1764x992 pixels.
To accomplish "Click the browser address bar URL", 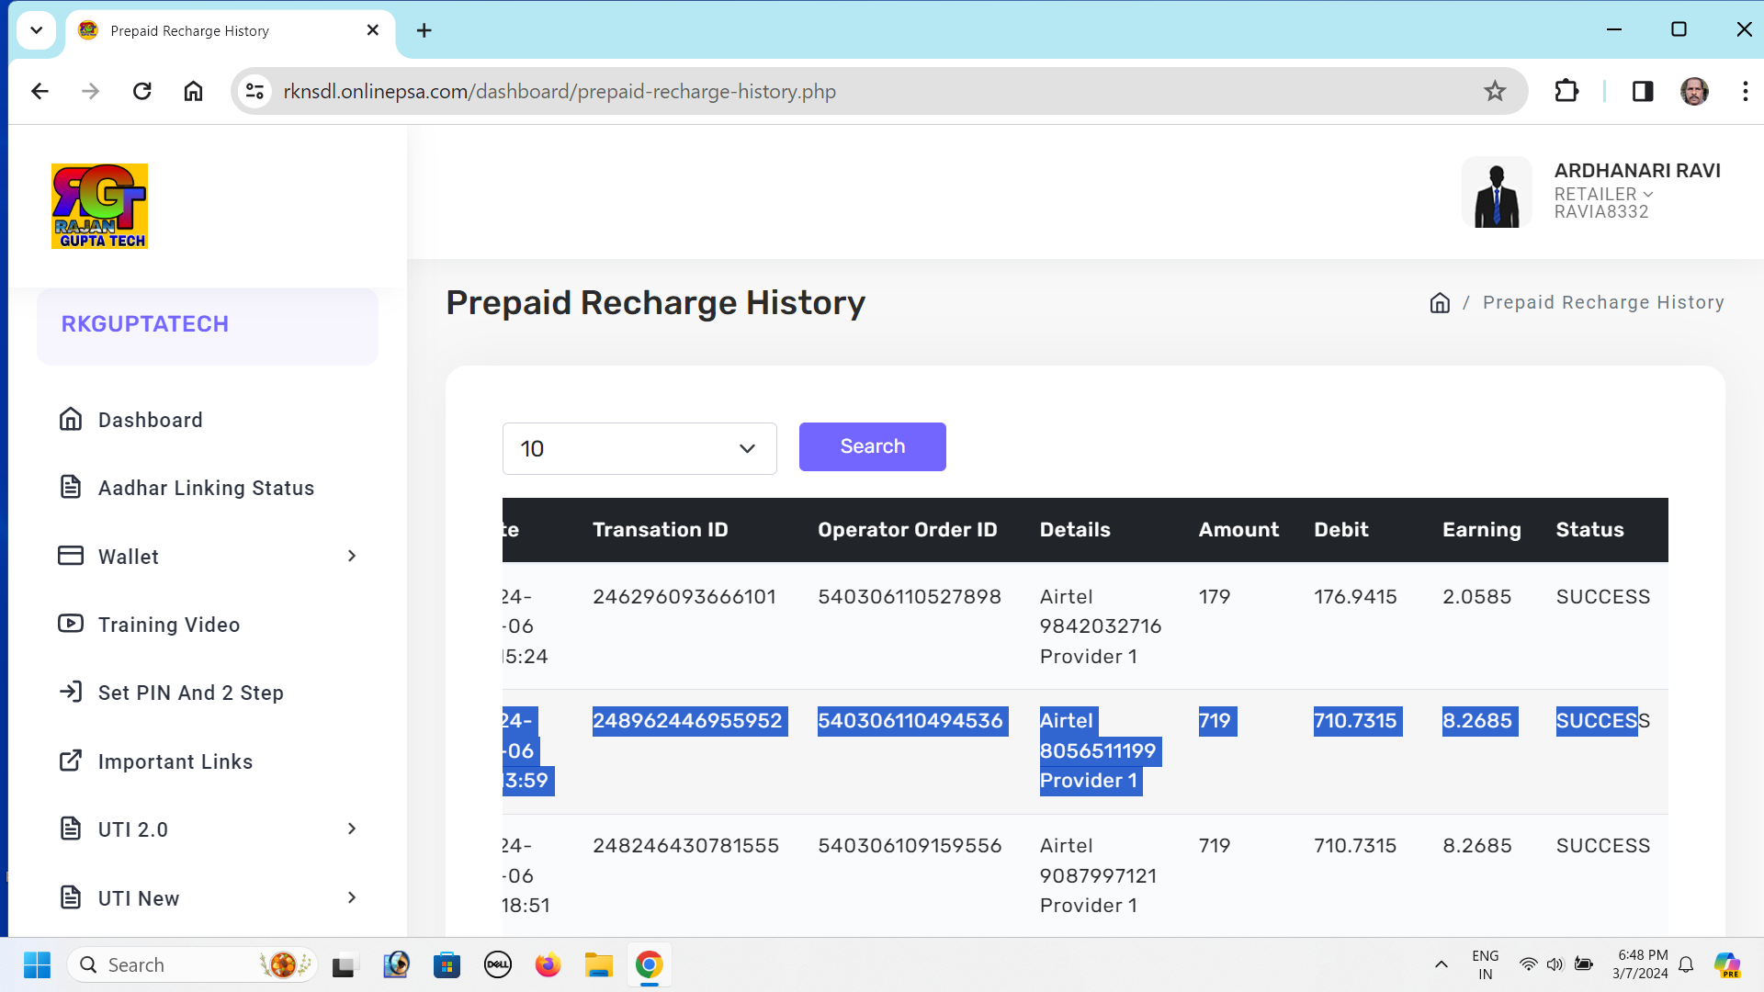I will click(x=560, y=91).
